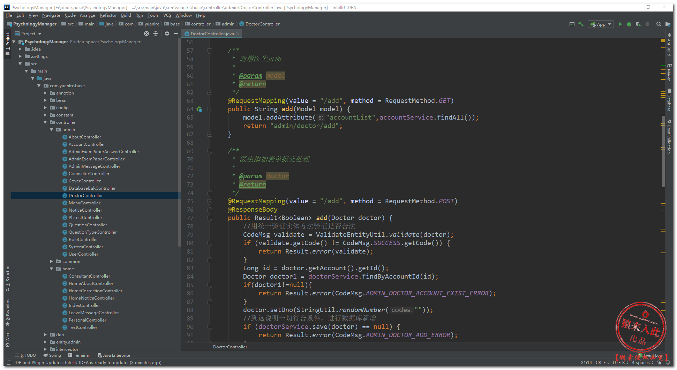Collapse the home folder in project tree
Screen dimensions: 677x370
click(x=52, y=269)
